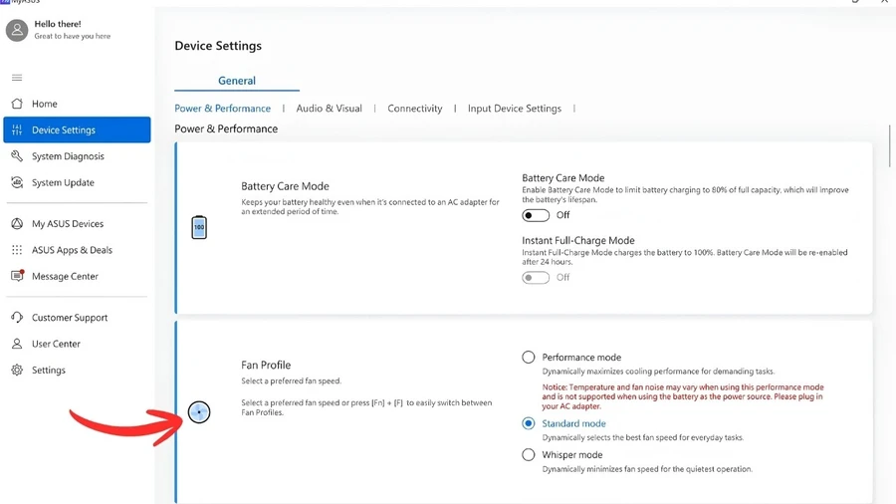Click the 'Fan Profile' card title
Image resolution: width=896 pixels, height=504 pixels.
pyautogui.click(x=266, y=365)
